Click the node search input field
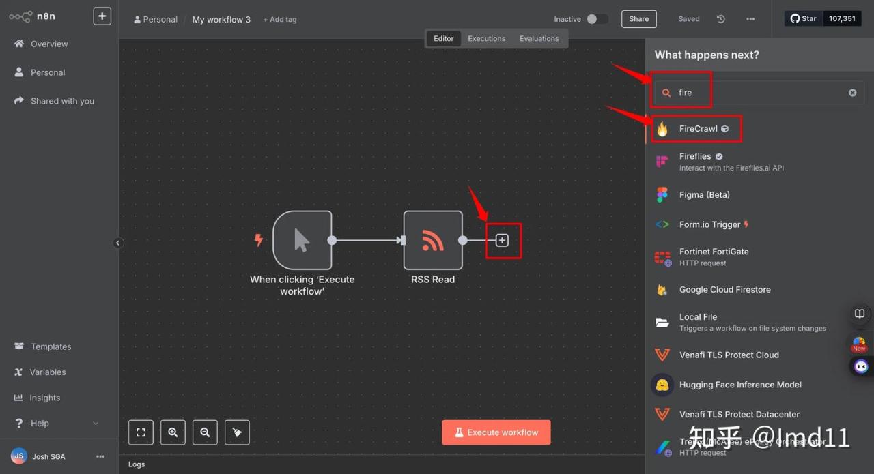The image size is (874, 474). click(758, 93)
